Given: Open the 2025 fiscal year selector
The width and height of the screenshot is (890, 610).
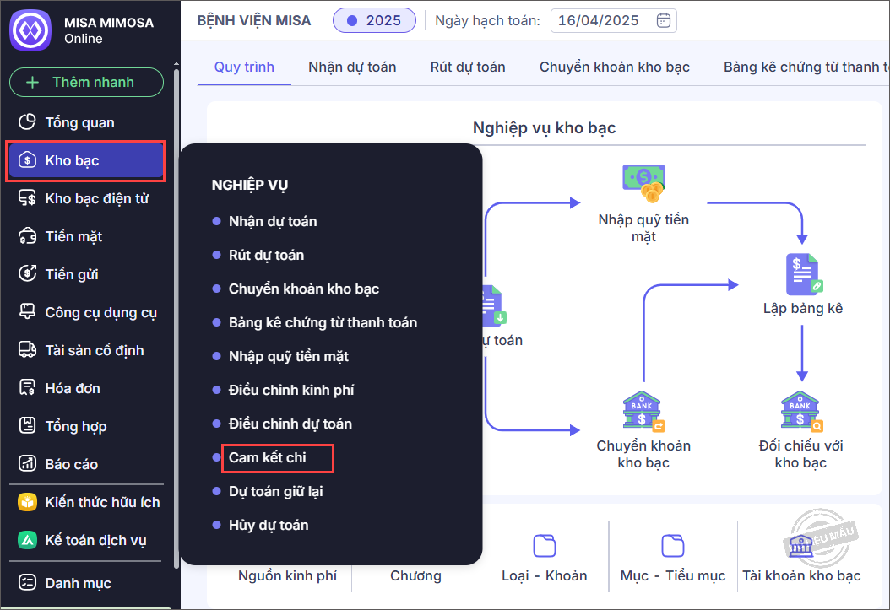Looking at the screenshot, I should click(x=374, y=20).
